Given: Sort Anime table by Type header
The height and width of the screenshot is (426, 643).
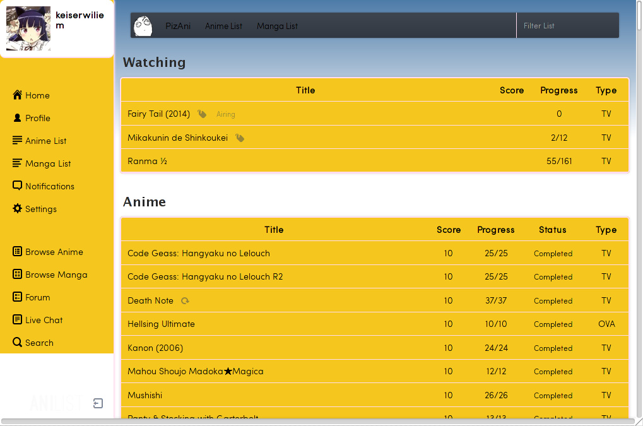Looking at the screenshot, I should 606,230.
